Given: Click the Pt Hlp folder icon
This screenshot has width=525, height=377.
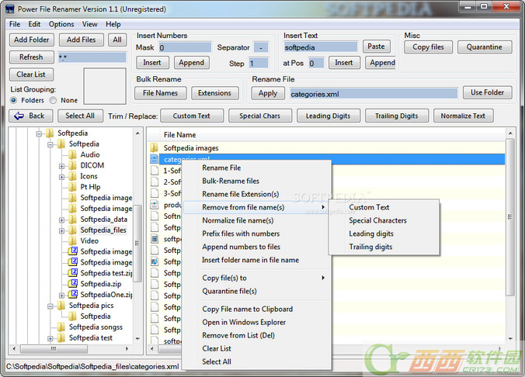Looking at the screenshot, I should pos(73,187).
